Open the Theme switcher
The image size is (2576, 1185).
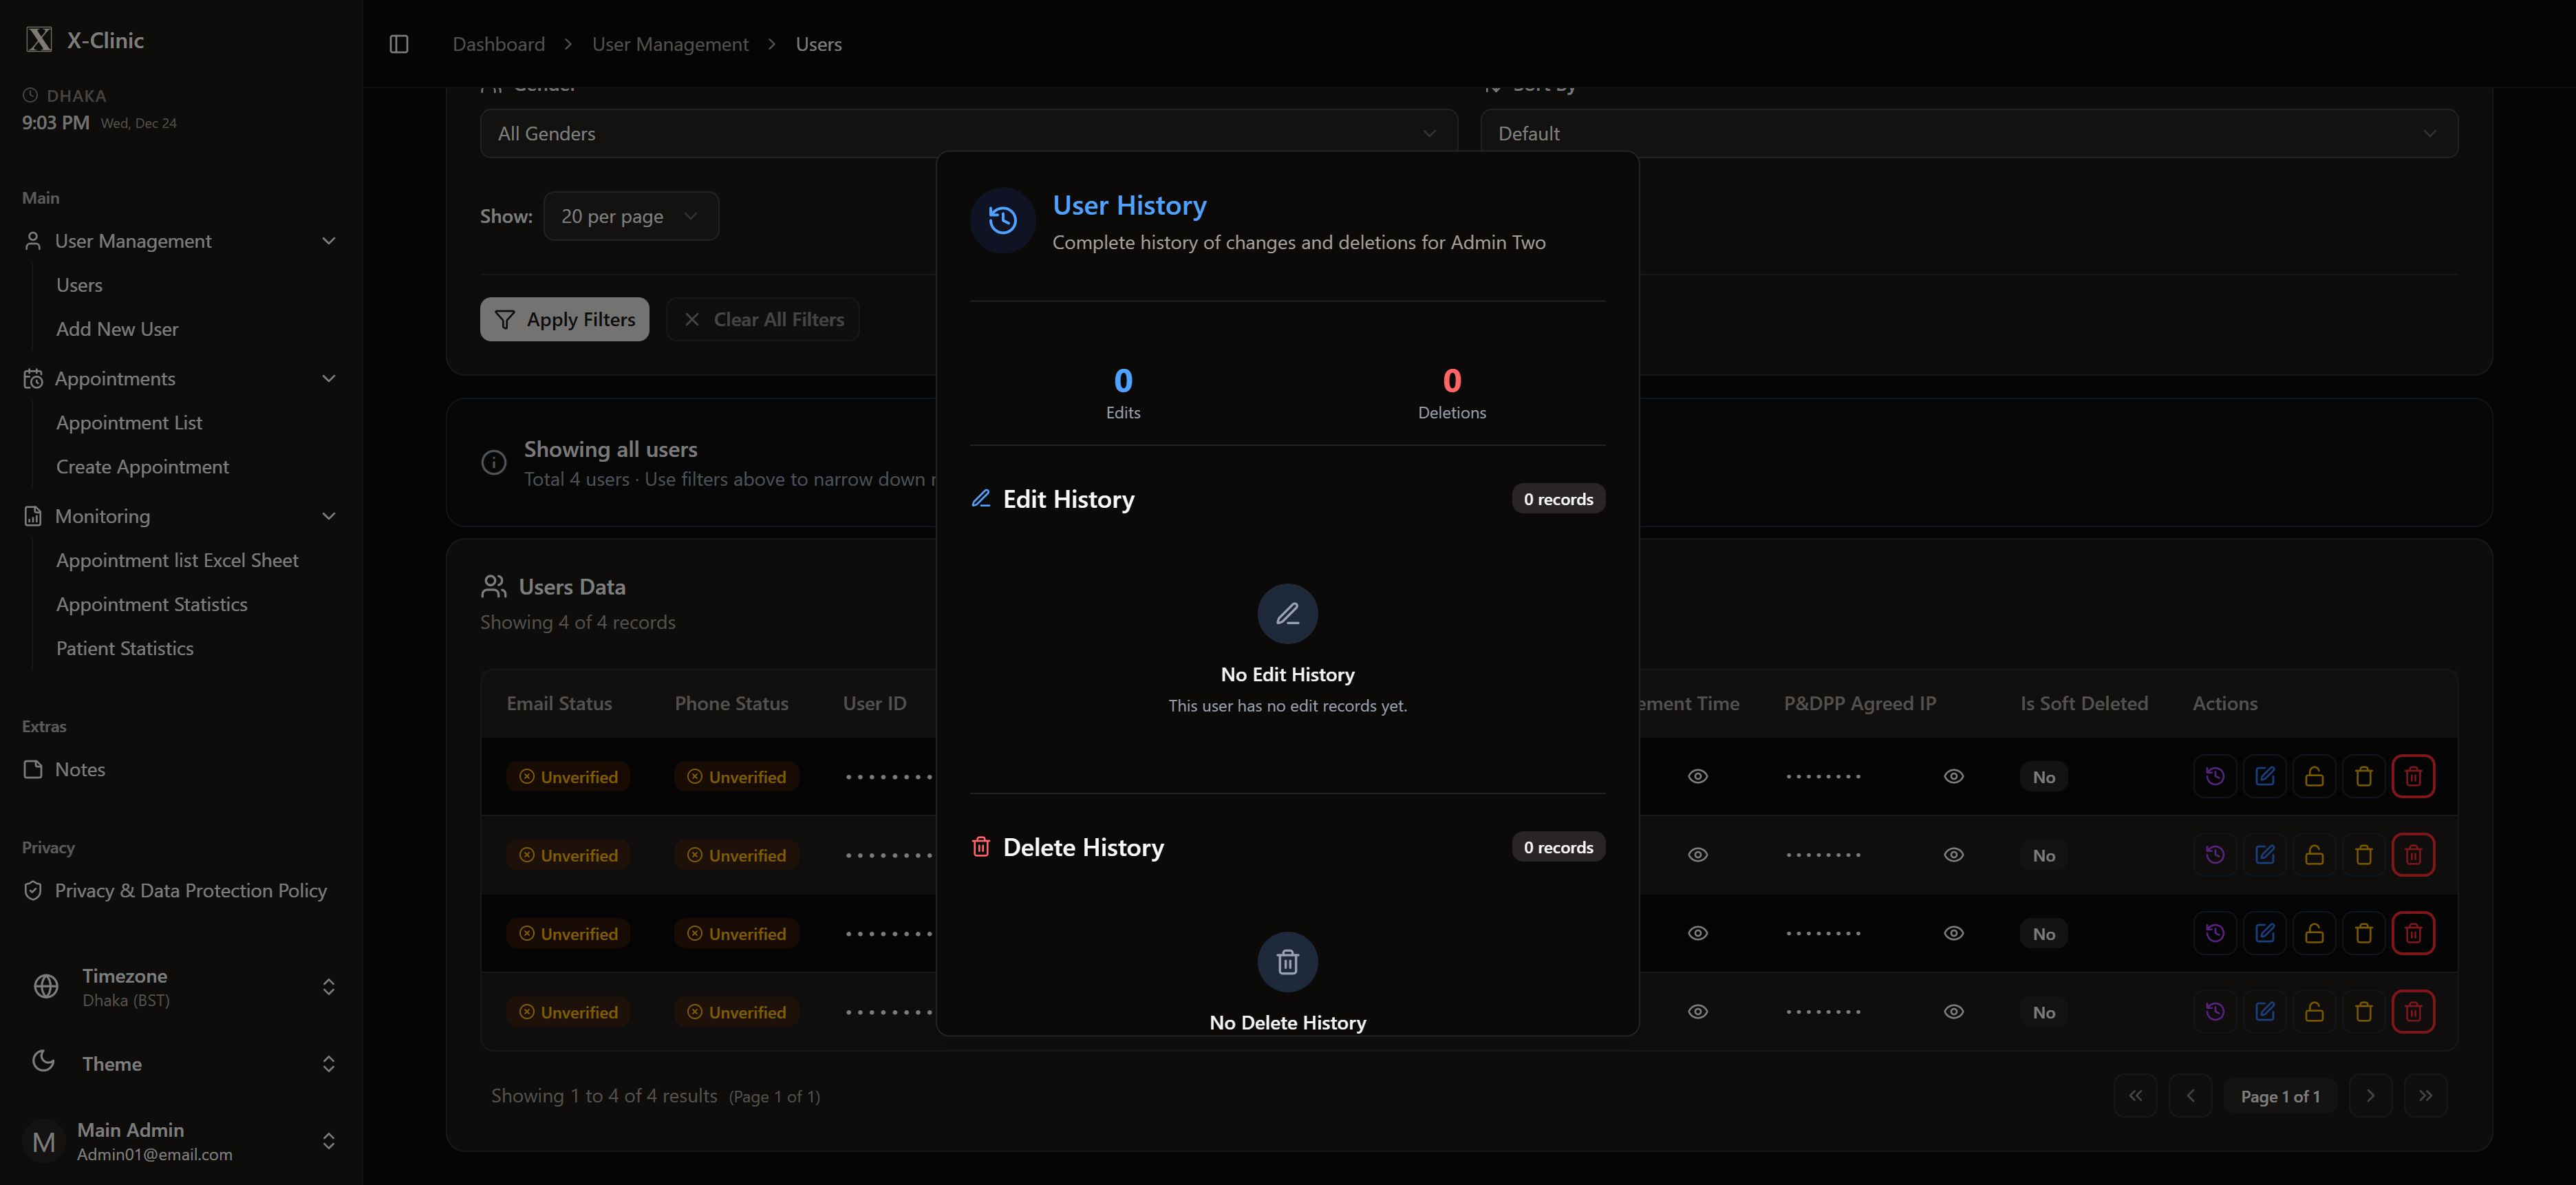(180, 1063)
